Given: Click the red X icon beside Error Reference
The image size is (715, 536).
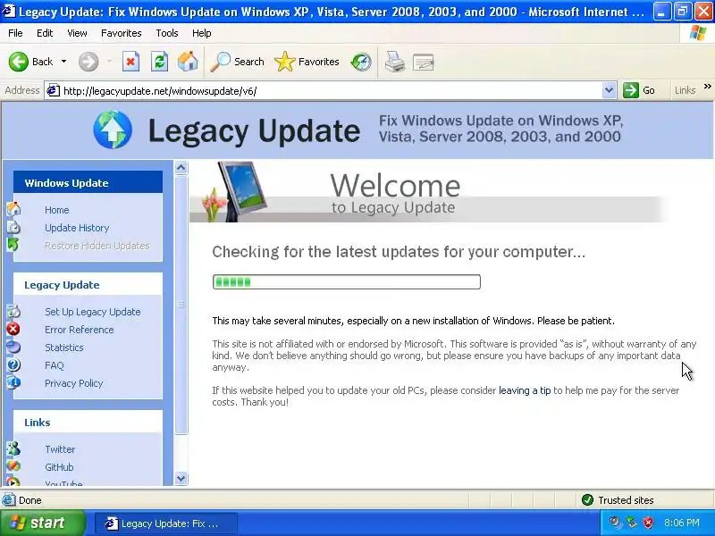Looking at the screenshot, I should pyautogui.click(x=13, y=329).
